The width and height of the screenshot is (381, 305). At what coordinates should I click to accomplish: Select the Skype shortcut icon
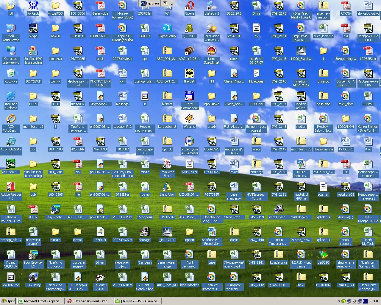[x=33, y=30]
